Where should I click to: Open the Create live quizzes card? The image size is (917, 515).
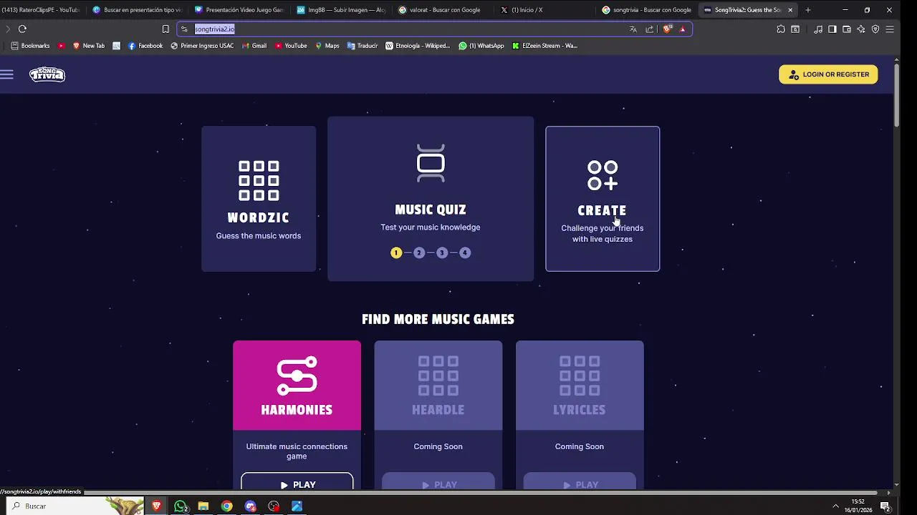point(602,199)
